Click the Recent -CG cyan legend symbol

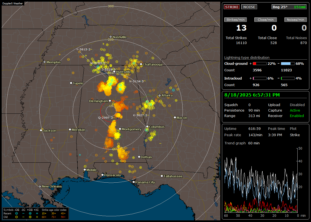(16, 214)
